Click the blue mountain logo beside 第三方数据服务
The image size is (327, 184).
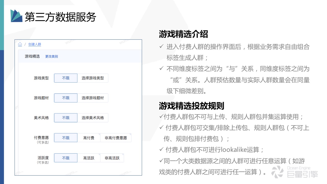pos(16,16)
